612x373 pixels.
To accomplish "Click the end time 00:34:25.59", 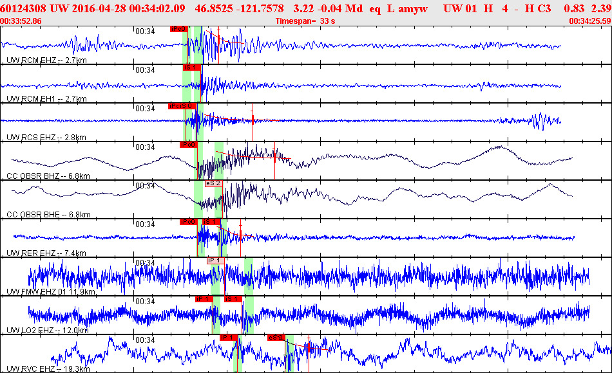I will pos(590,21).
